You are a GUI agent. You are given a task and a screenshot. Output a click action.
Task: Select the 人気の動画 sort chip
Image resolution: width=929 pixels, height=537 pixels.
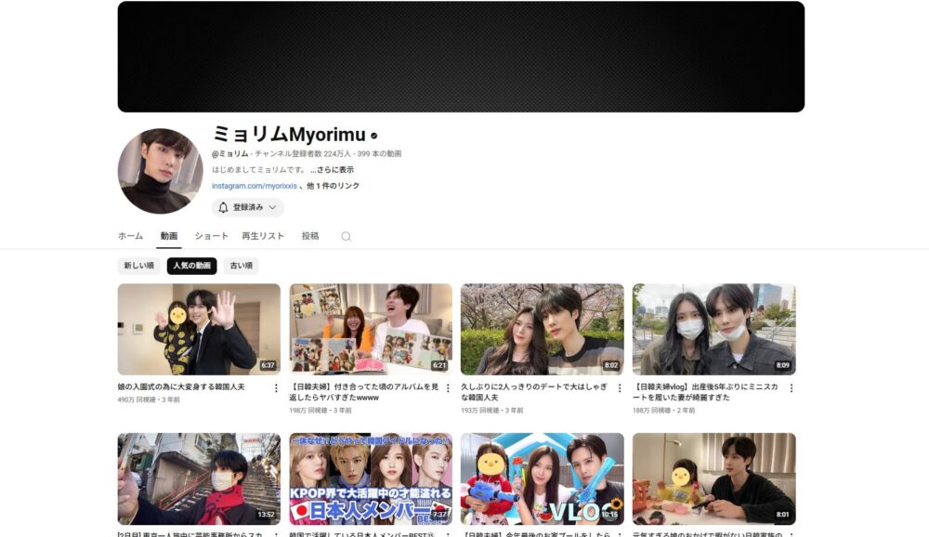(x=191, y=266)
